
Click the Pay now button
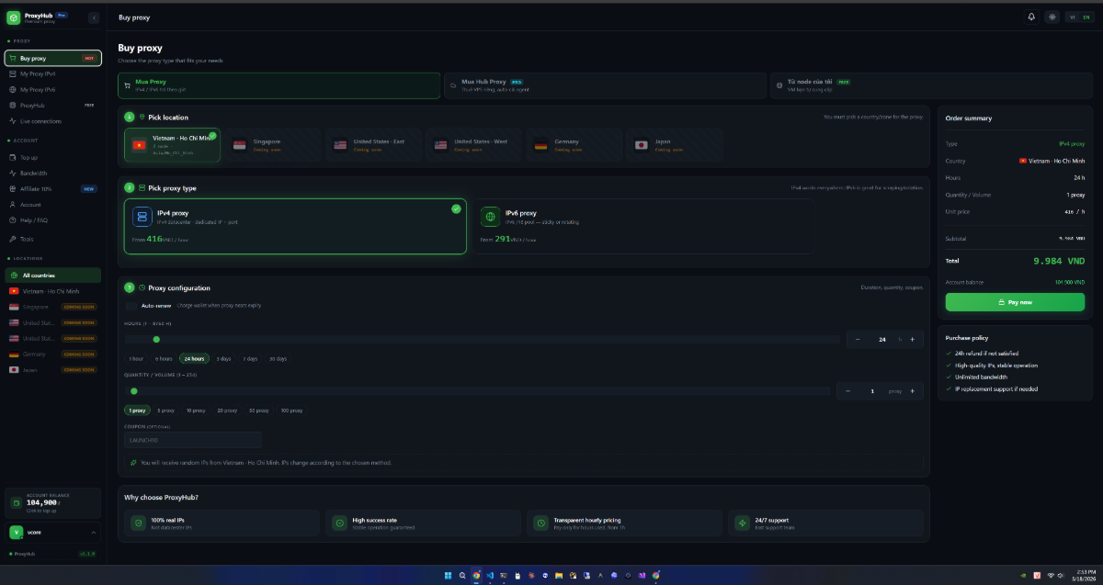1015,302
